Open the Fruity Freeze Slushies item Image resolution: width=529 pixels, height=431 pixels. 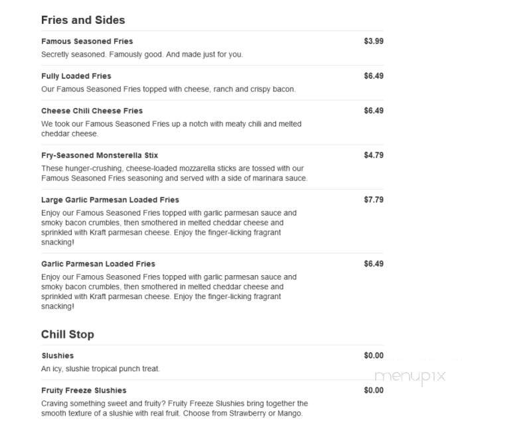pos(84,391)
